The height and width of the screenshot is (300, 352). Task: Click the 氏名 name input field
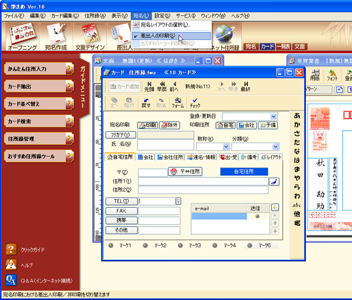[165, 144]
